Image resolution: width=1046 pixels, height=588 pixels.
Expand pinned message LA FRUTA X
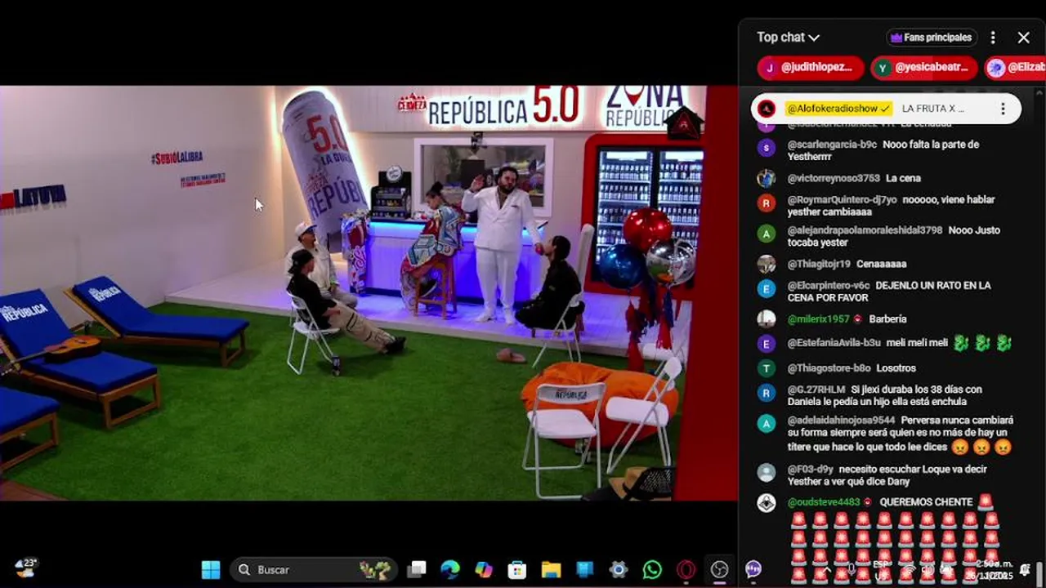pos(933,109)
